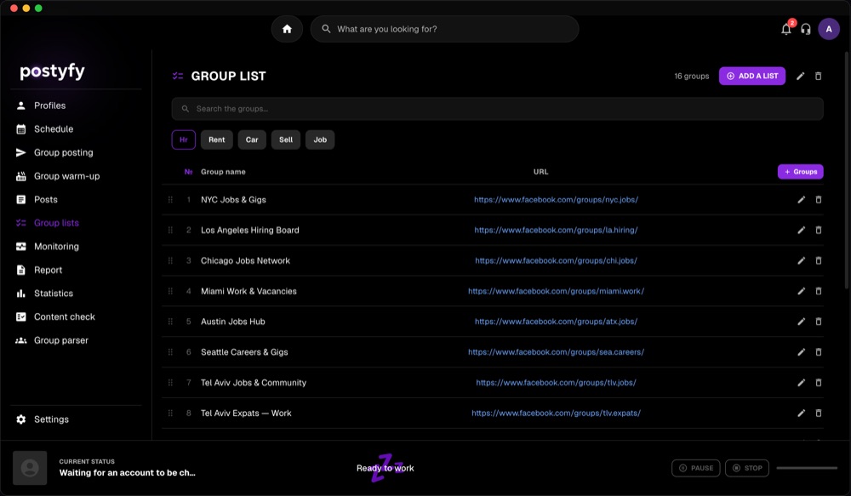Edit the Chicago Jobs Network group
The width and height of the screenshot is (851, 496).
(801, 260)
